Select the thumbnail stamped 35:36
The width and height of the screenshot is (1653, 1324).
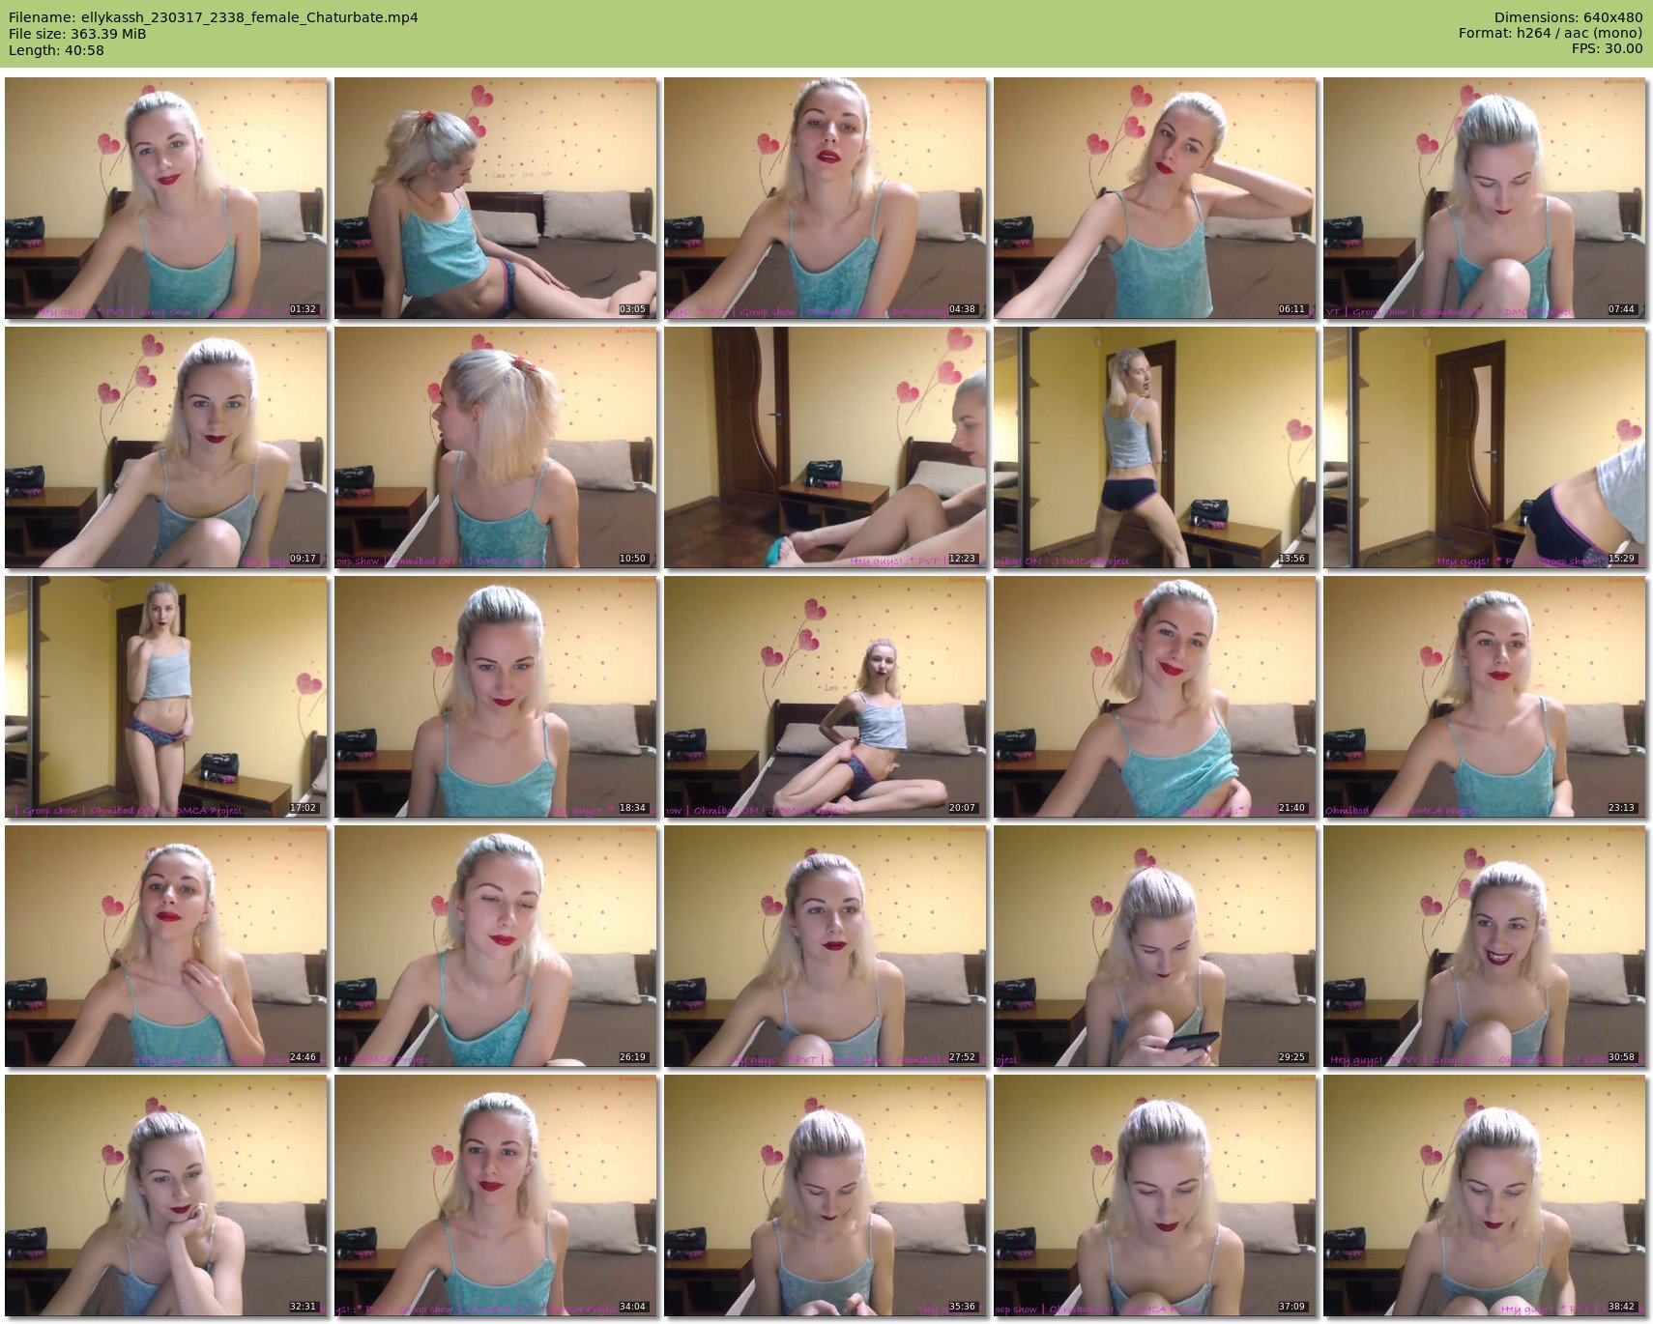[826, 1195]
